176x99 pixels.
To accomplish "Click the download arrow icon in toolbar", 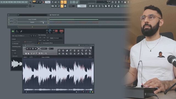I will 118,6.
